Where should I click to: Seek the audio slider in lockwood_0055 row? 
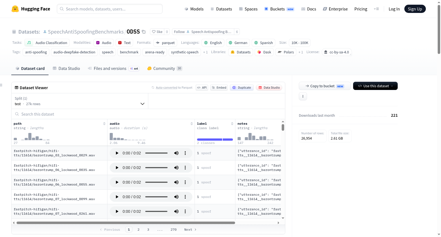(156, 182)
